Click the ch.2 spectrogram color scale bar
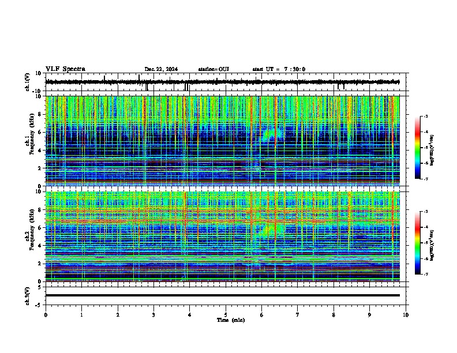 pos(418,243)
